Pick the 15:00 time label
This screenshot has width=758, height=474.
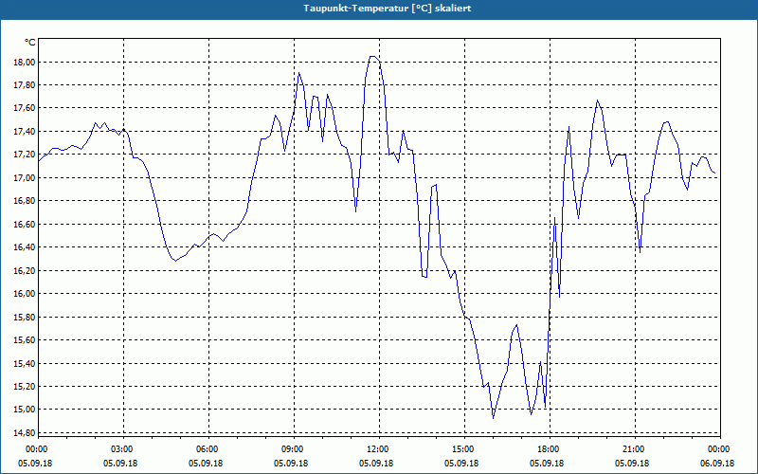(464, 449)
